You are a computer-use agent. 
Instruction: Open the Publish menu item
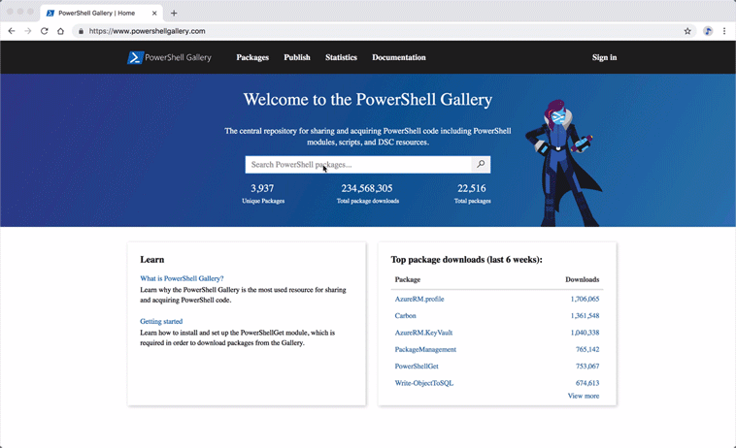[297, 57]
